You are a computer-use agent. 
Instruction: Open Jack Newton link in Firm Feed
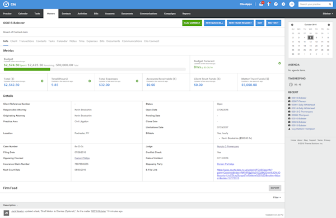pyautogui.click(x=17, y=211)
